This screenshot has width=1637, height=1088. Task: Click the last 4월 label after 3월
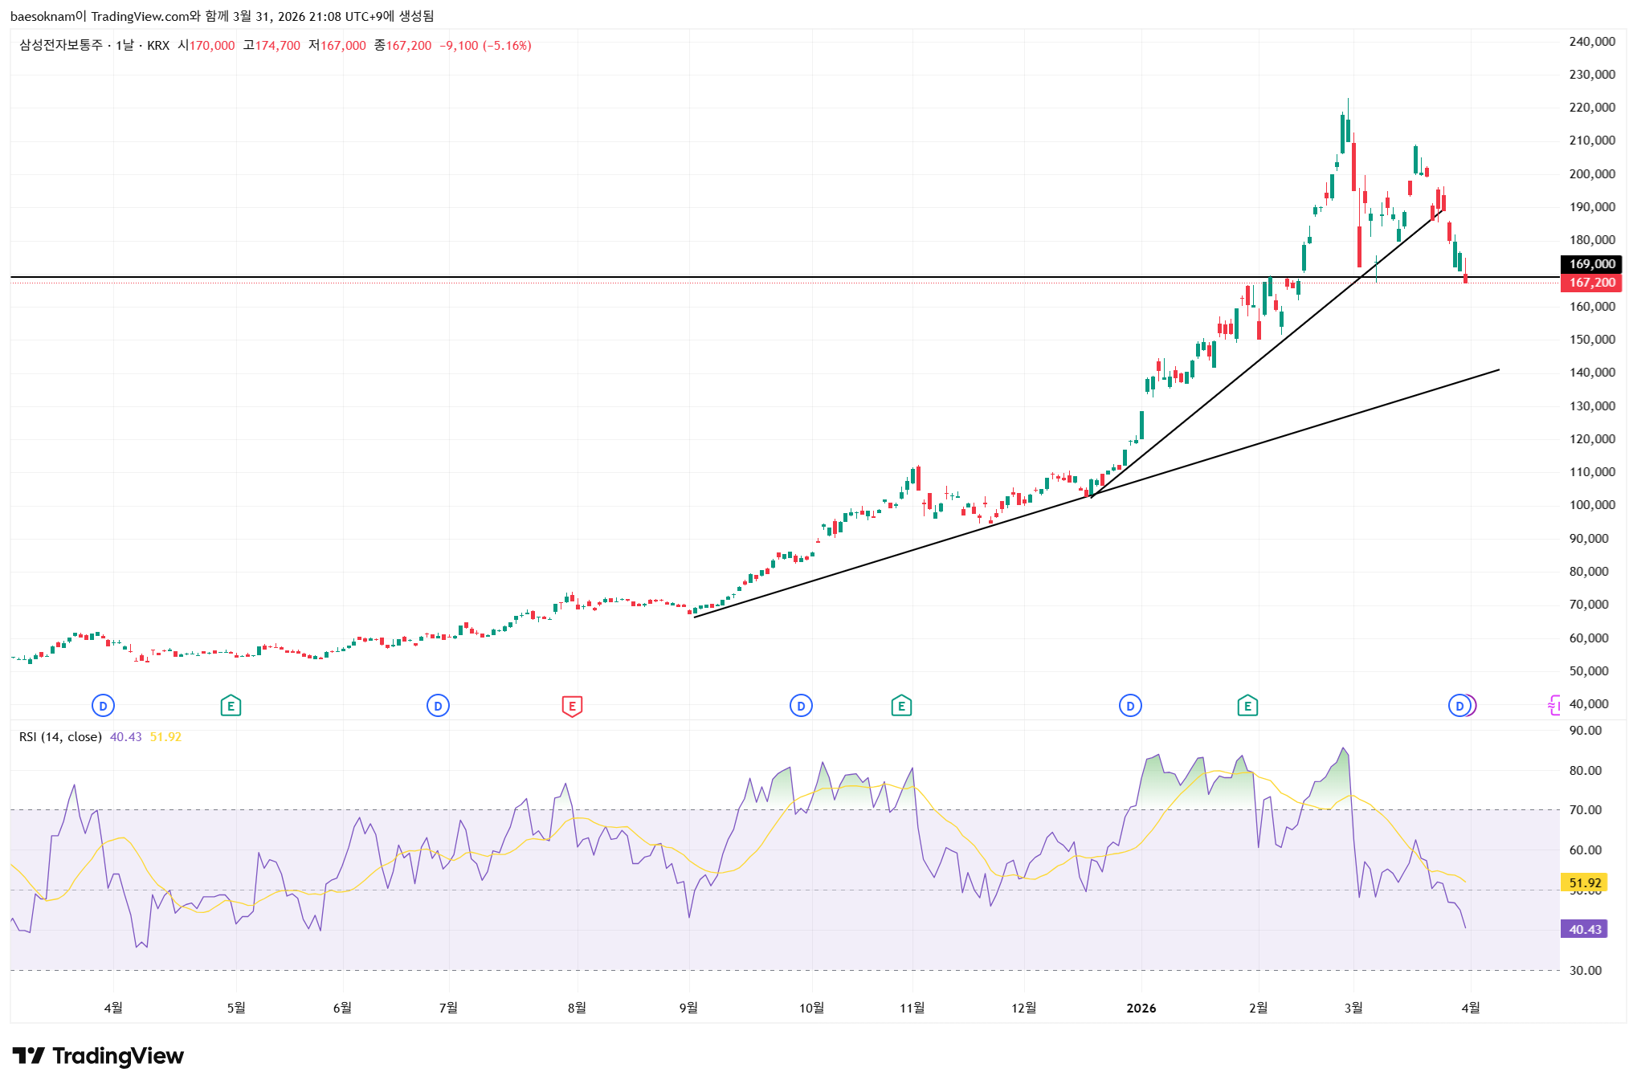click(x=1471, y=1008)
